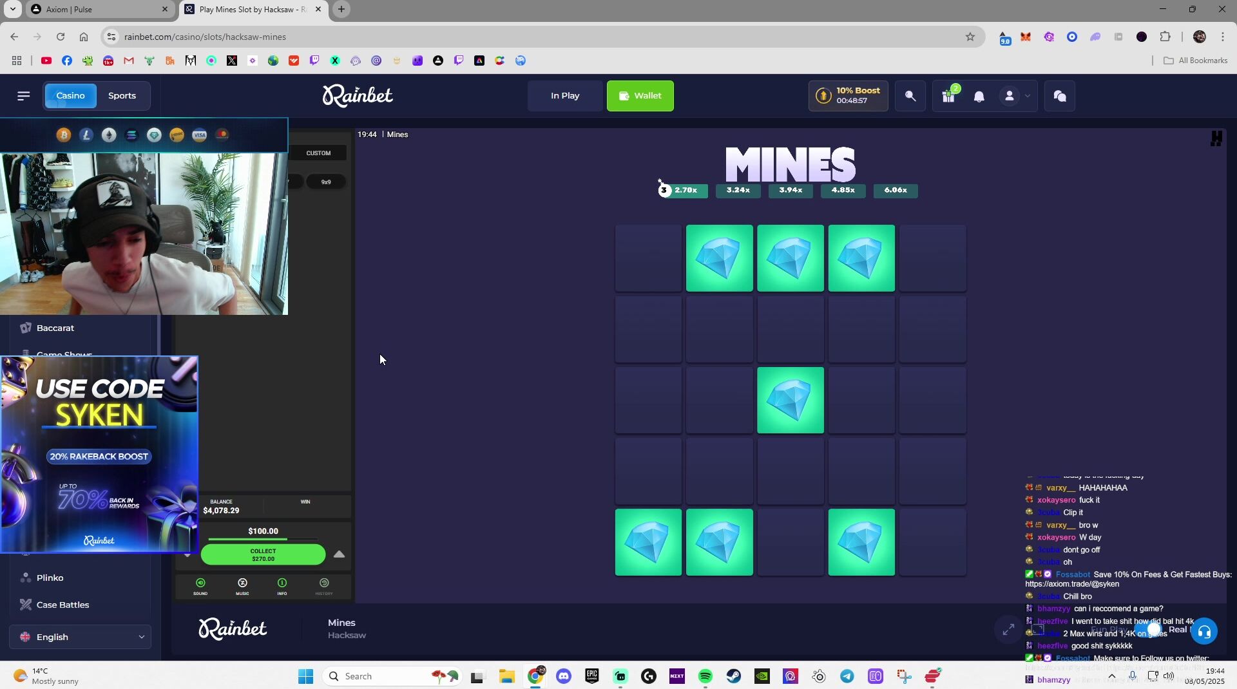Click the 10% Boost timer badge
Image resolution: width=1237 pixels, height=689 pixels.
pyautogui.click(x=848, y=96)
